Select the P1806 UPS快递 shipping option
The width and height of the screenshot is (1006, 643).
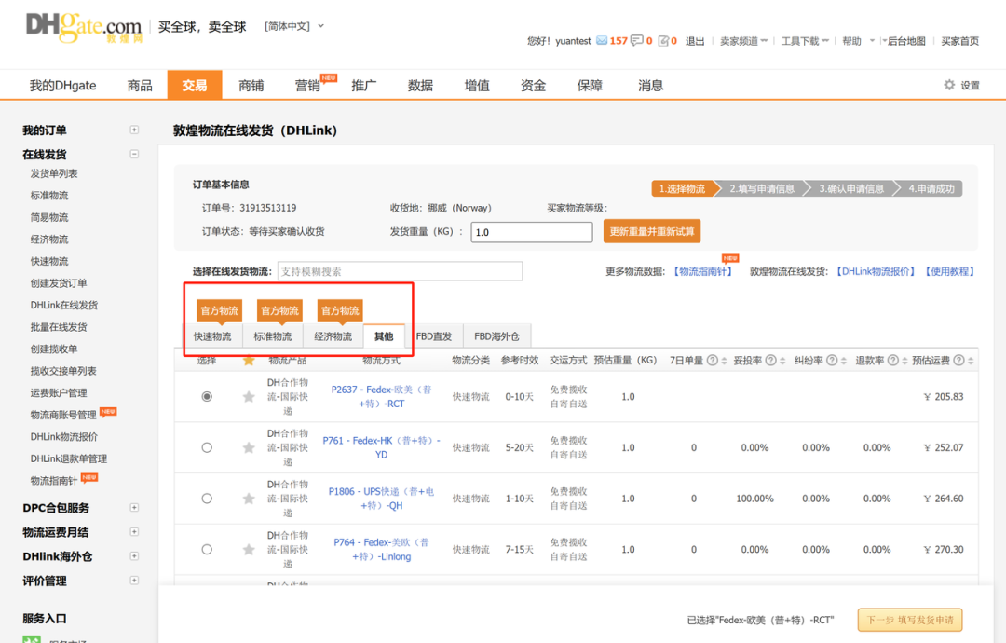(206, 499)
